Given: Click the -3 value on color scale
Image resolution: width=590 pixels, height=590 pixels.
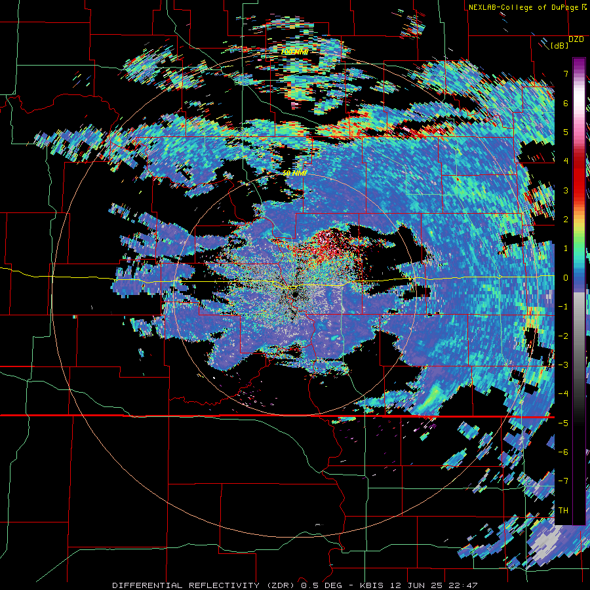Looking at the screenshot, I should (x=563, y=364).
